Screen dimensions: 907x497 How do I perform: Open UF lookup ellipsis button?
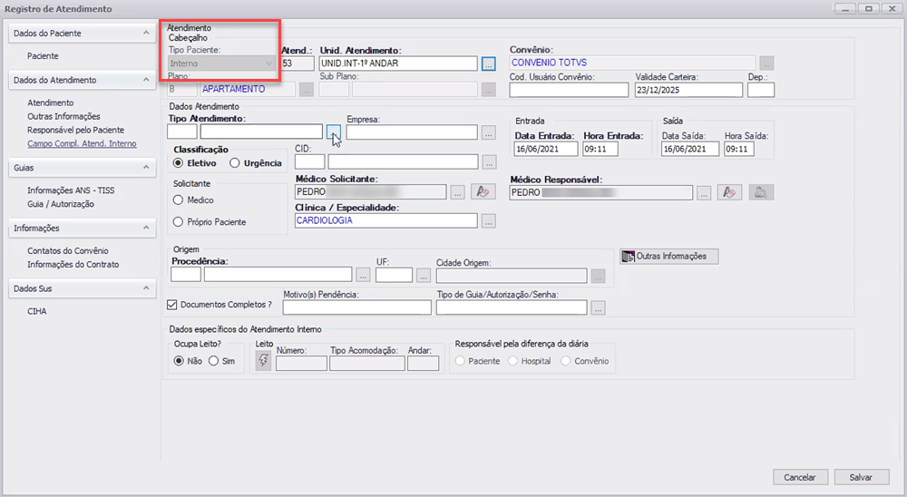click(424, 276)
